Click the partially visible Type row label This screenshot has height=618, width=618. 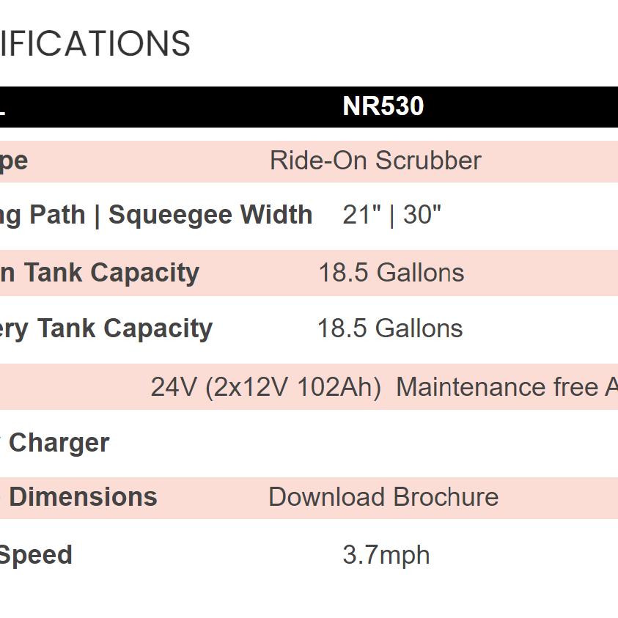coord(13,161)
